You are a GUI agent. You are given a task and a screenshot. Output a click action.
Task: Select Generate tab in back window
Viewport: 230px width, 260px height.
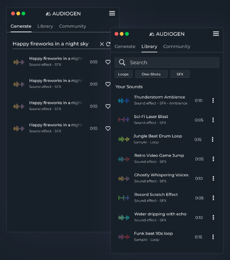pos(21,26)
